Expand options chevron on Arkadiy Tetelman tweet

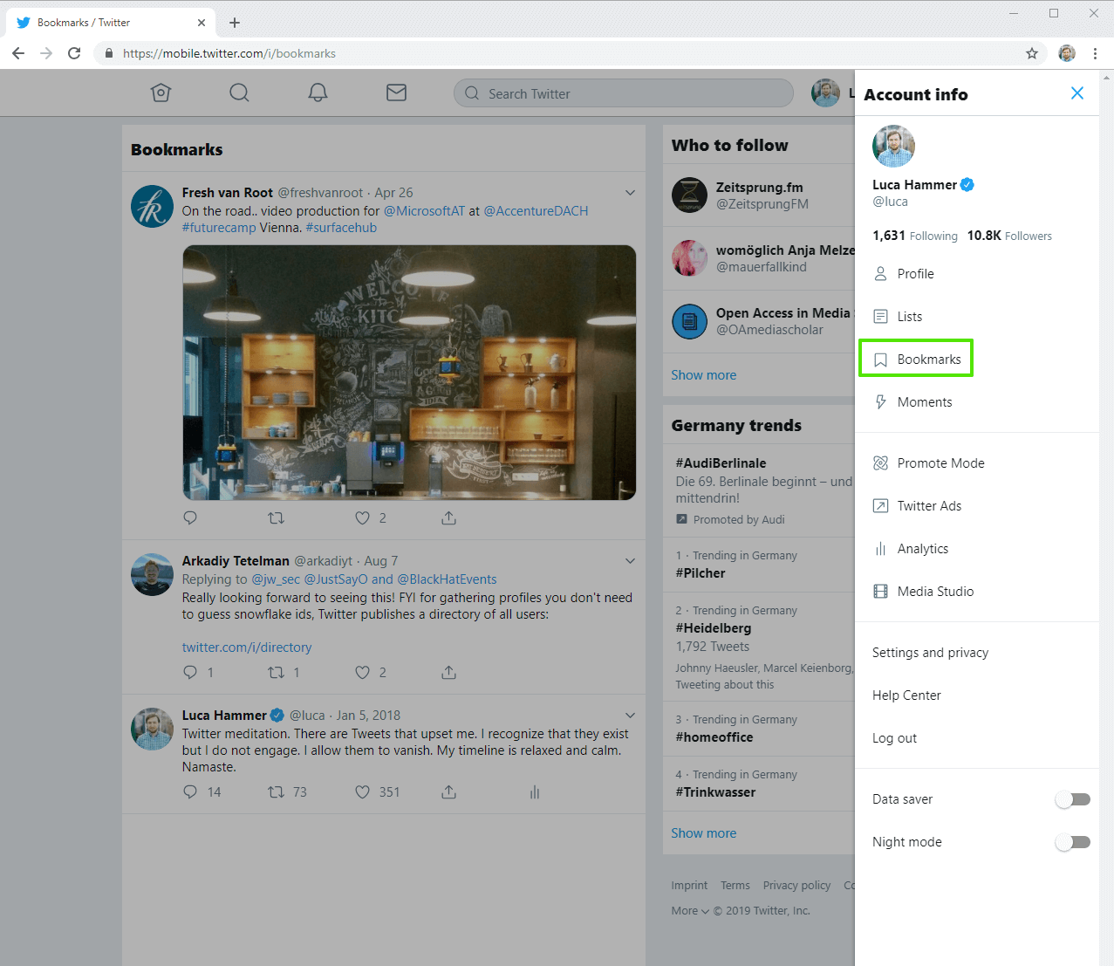(630, 561)
